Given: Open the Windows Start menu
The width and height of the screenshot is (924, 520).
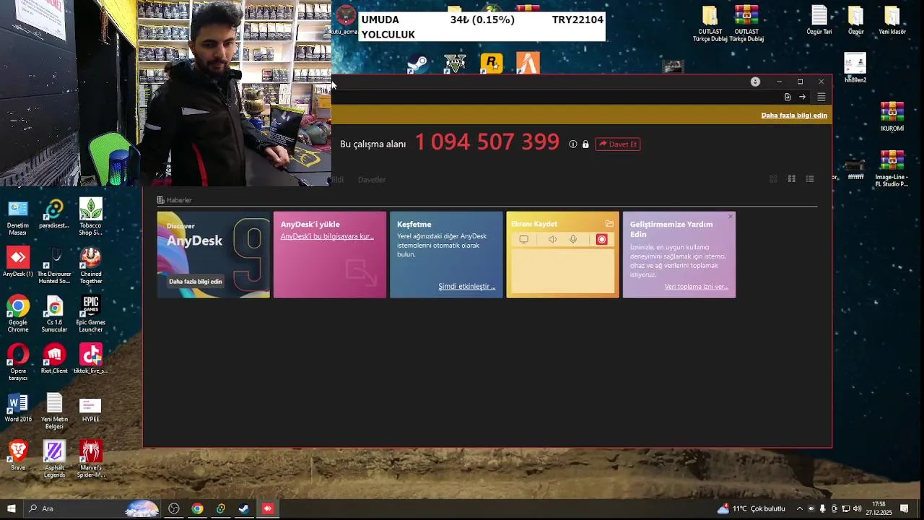Looking at the screenshot, I should point(11,508).
